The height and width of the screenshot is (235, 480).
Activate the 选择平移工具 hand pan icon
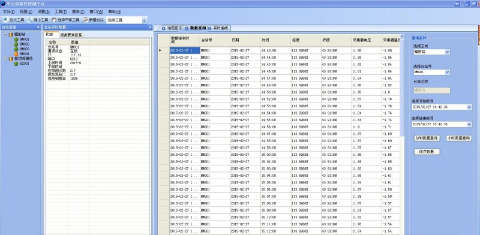pos(54,20)
